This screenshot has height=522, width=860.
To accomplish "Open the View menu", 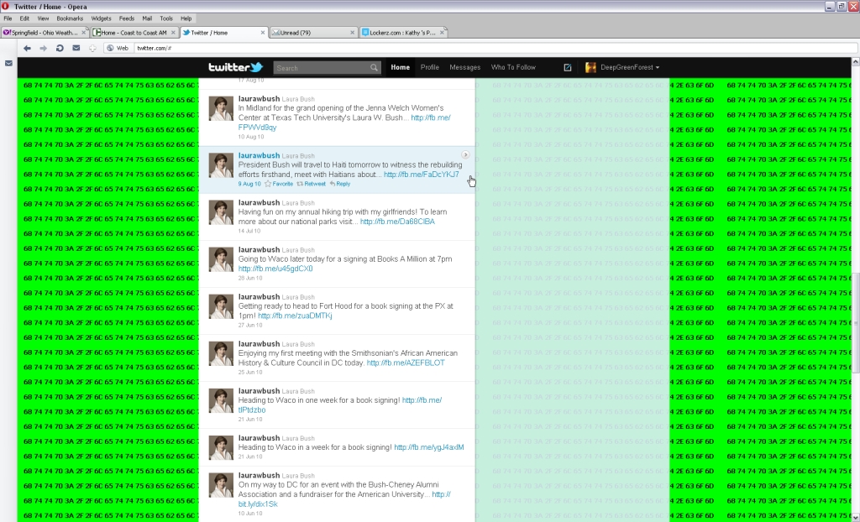I will (x=43, y=18).
